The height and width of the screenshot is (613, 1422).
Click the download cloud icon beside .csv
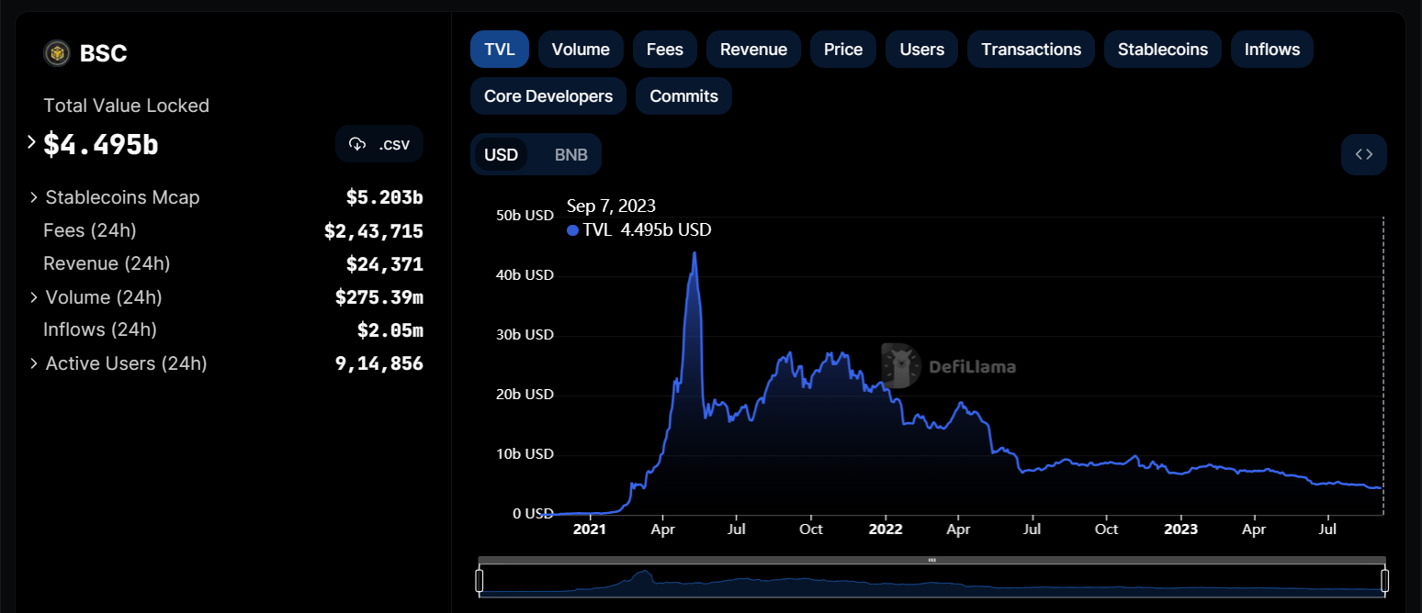357,144
